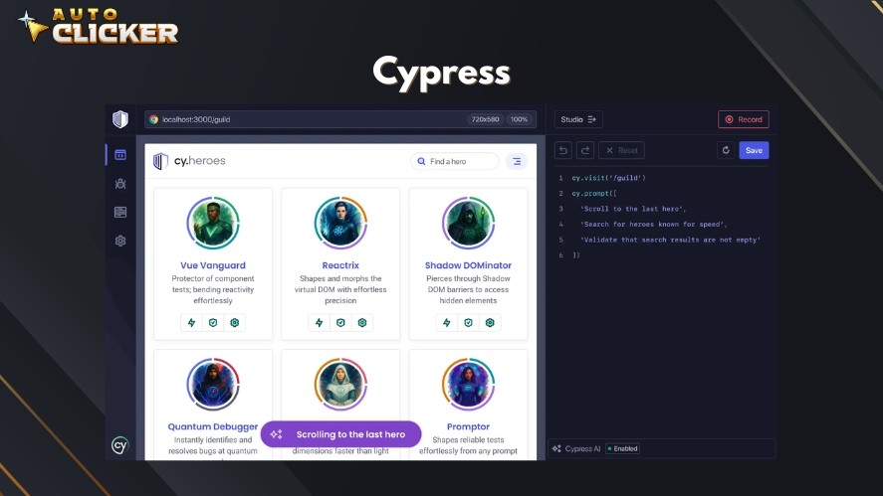Click the 100% scale badge
Viewport: 883px width, 496px height.
pyautogui.click(x=519, y=119)
